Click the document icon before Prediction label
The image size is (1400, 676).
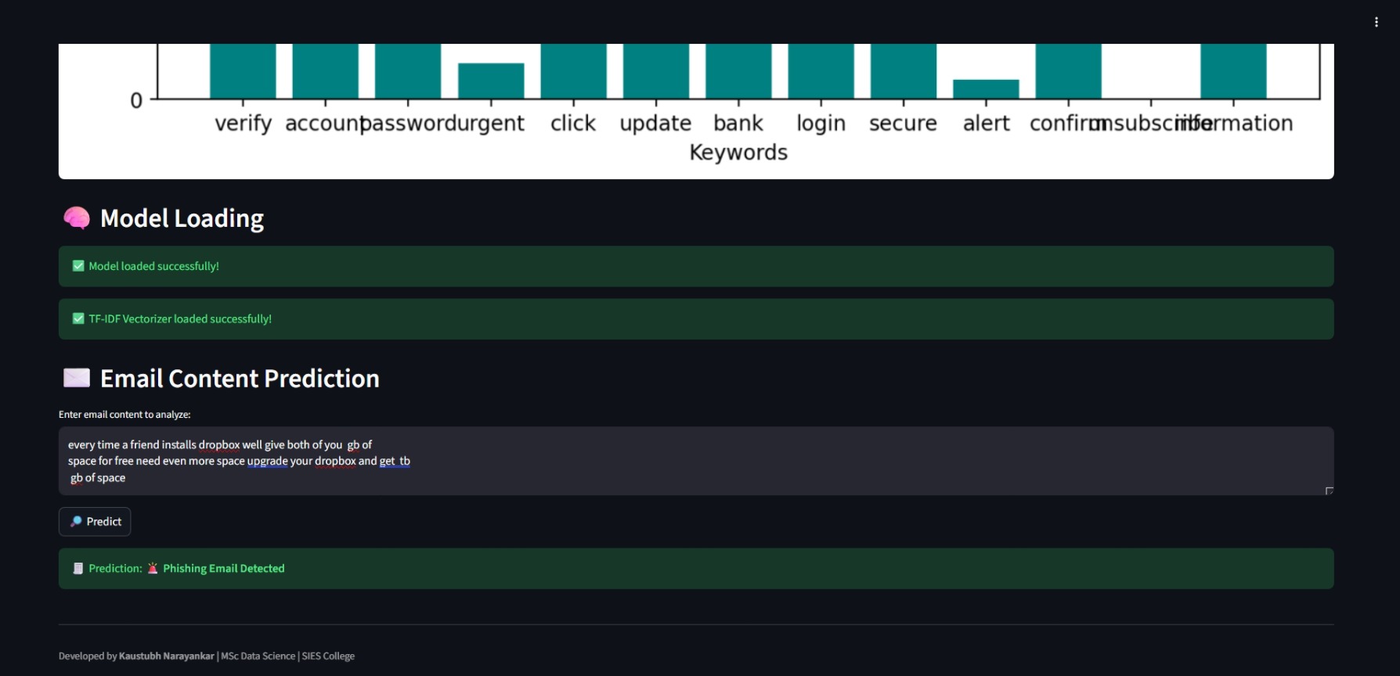click(78, 569)
